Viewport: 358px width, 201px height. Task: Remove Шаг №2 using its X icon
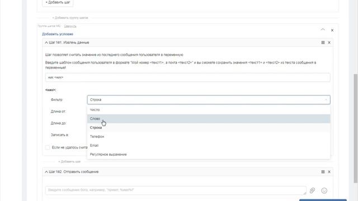tap(329, 172)
